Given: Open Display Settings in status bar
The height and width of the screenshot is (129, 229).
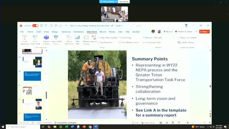Looking at the screenshot, I should pyautogui.click(x=148, y=123).
